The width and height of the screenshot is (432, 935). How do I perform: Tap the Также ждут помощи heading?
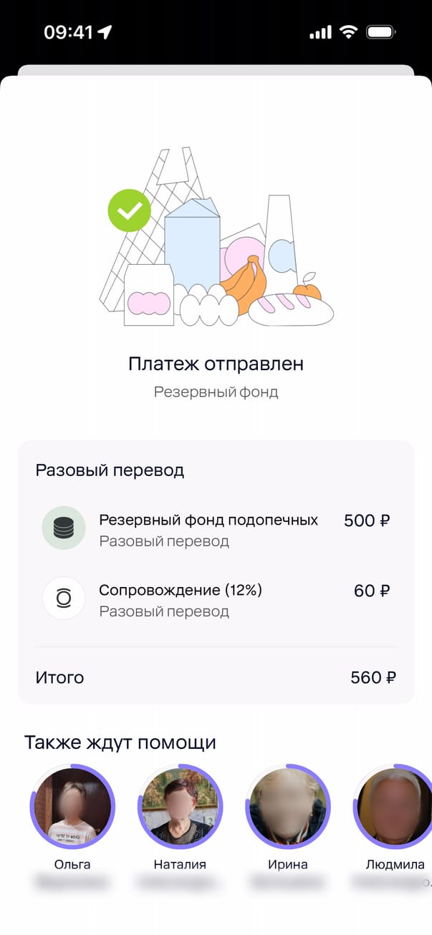point(120,742)
